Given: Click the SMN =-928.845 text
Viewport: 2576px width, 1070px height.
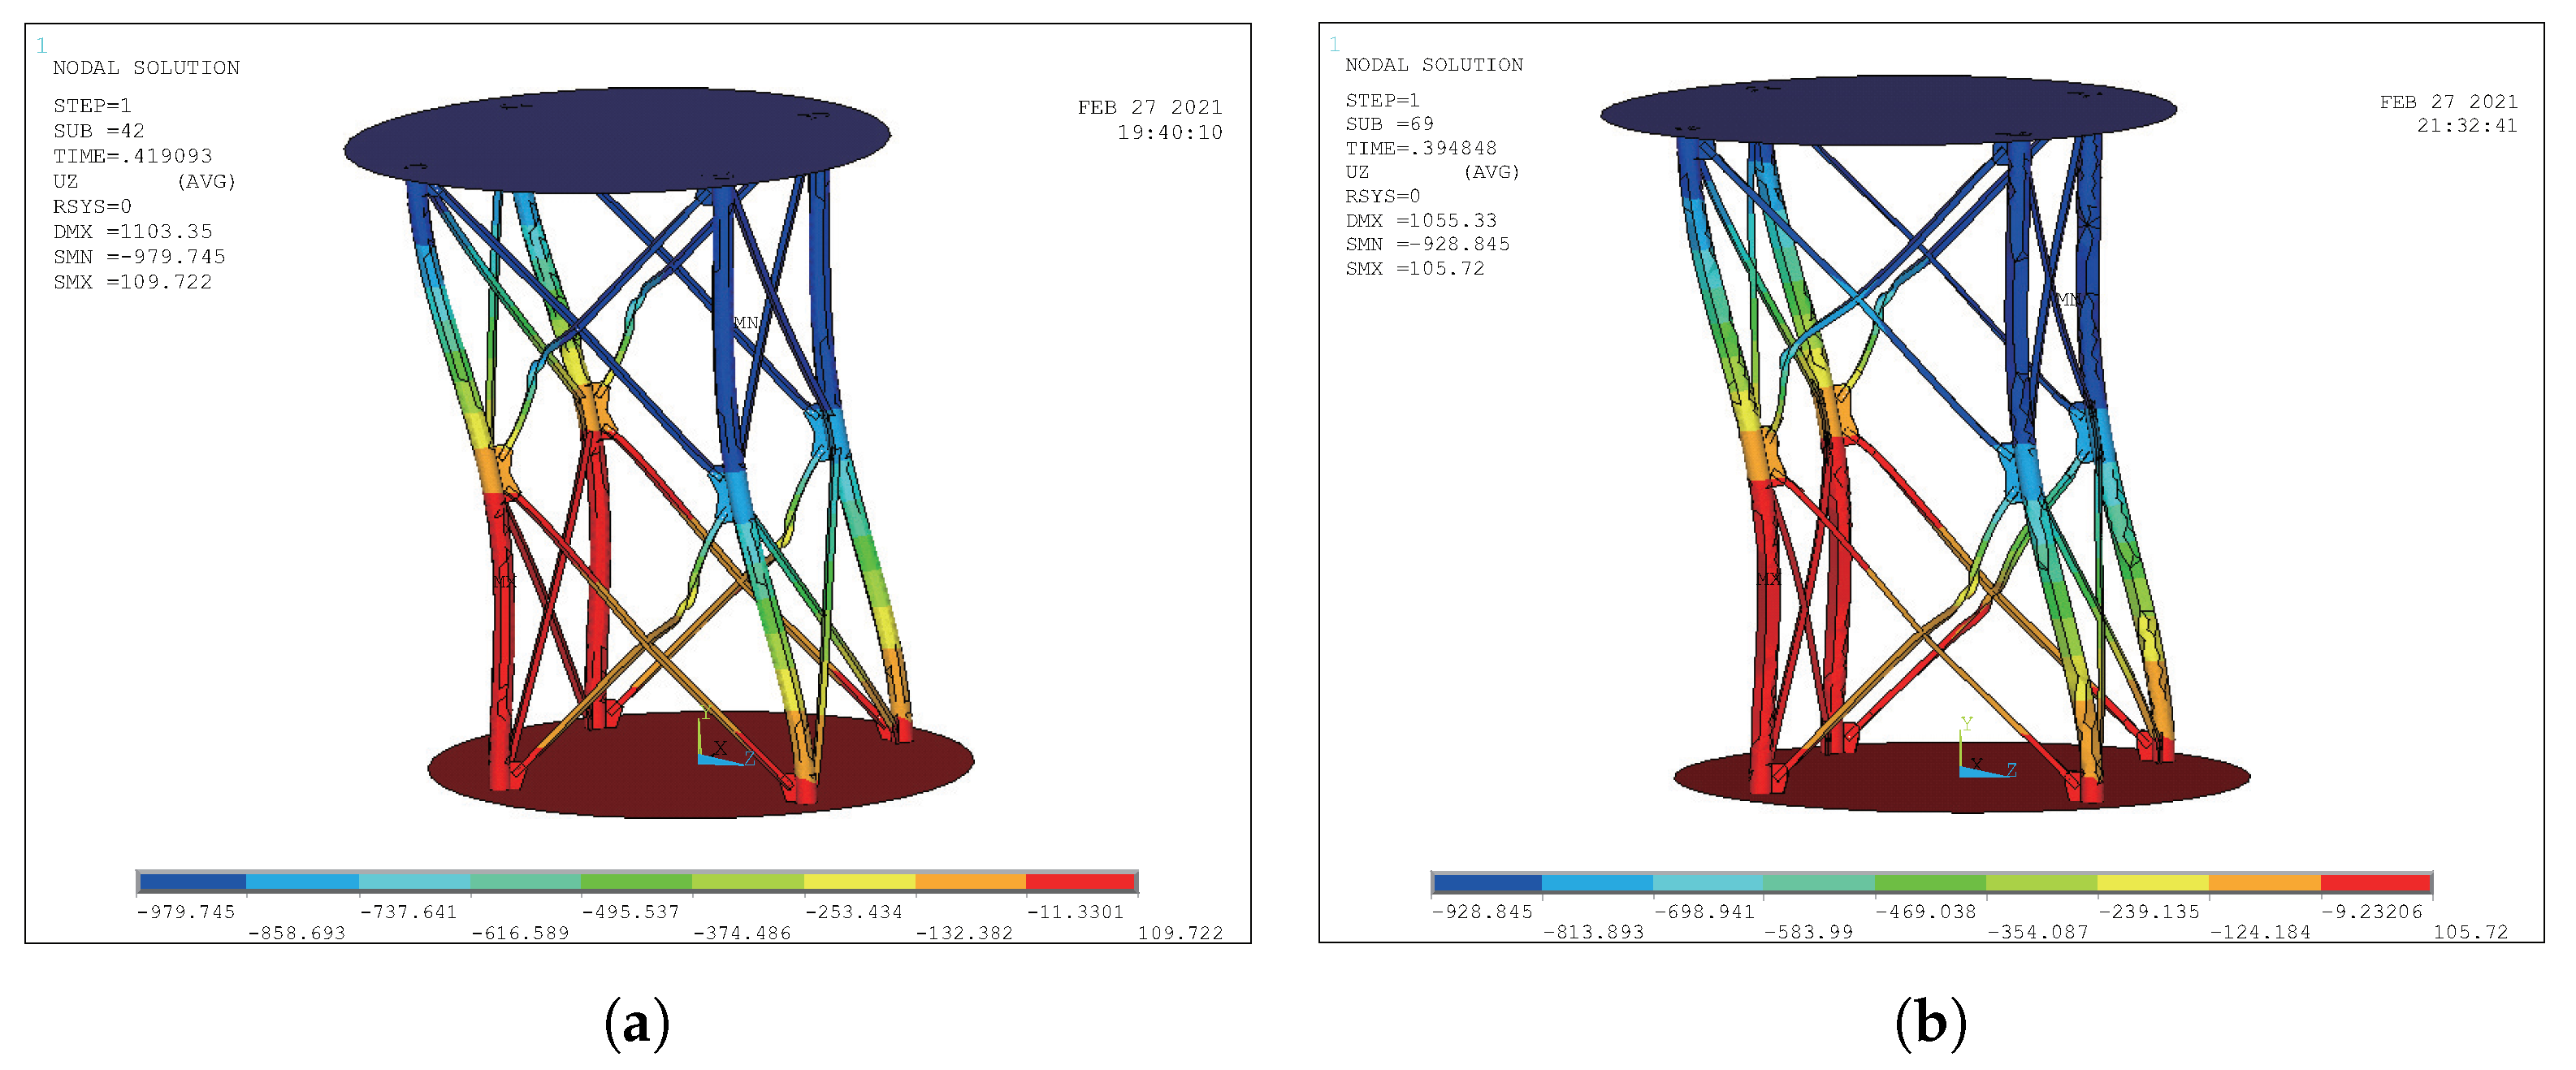Looking at the screenshot, I should coord(1427,244).
